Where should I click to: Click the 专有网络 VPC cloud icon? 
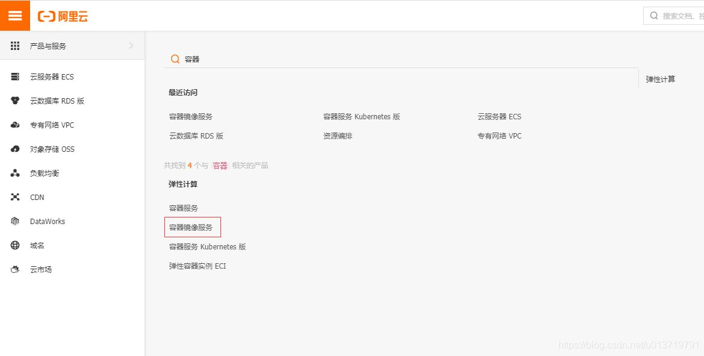15,125
